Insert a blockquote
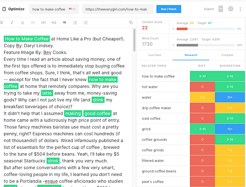 (x=65, y=23)
